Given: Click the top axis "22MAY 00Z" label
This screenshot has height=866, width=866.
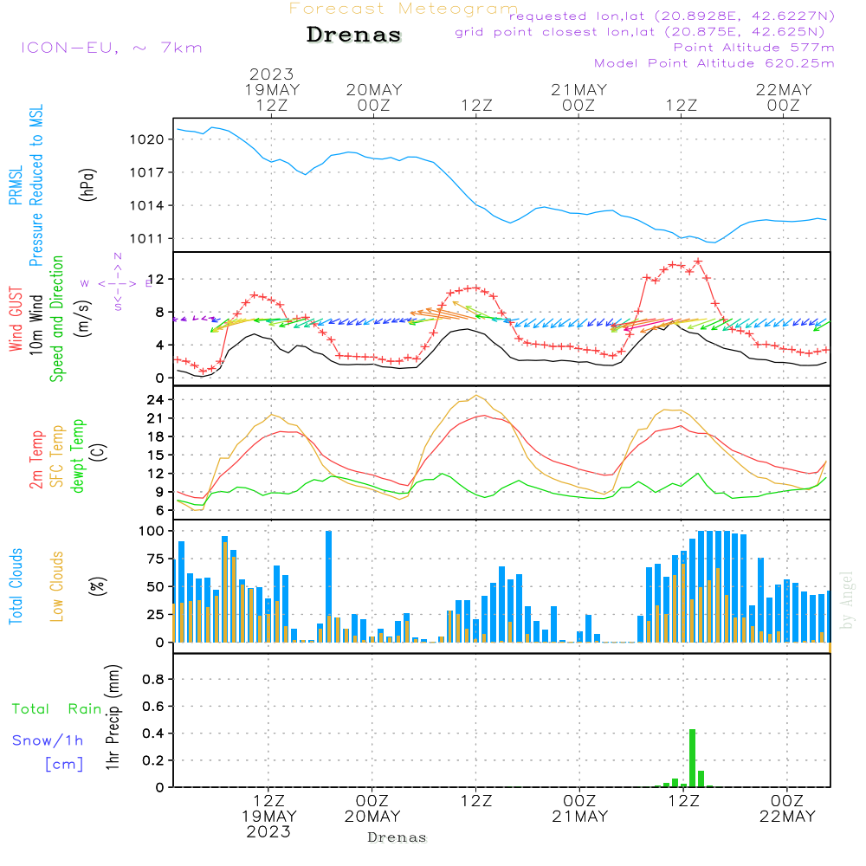Looking at the screenshot, I should click(x=784, y=97).
